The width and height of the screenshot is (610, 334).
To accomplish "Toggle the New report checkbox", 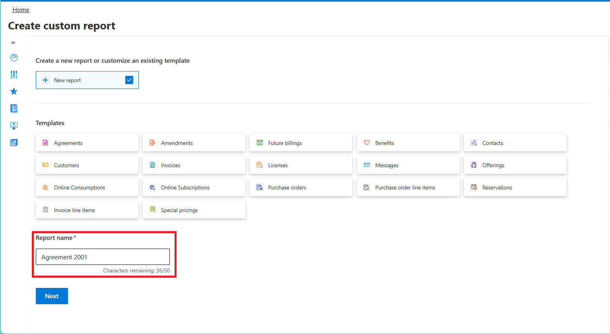I will (x=129, y=80).
